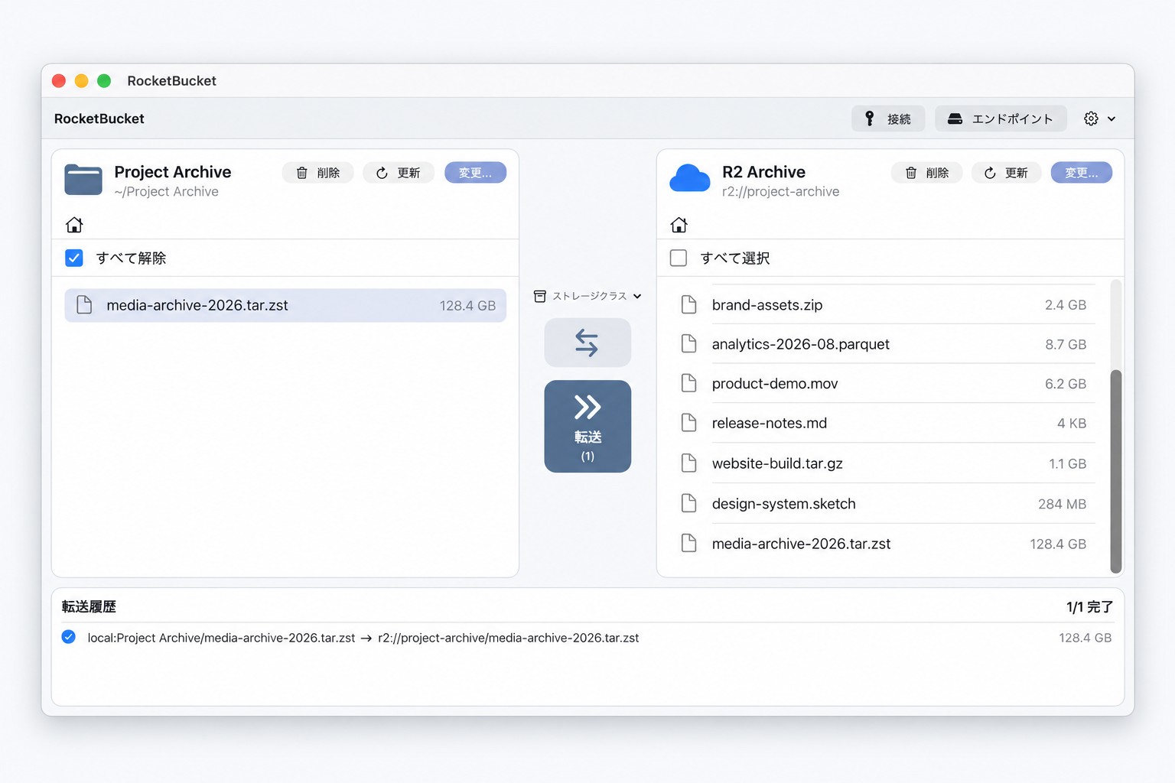Screen dimensions: 1175x783
Task: Click file icon of brand-assets.zip
Action: point(688,305)
